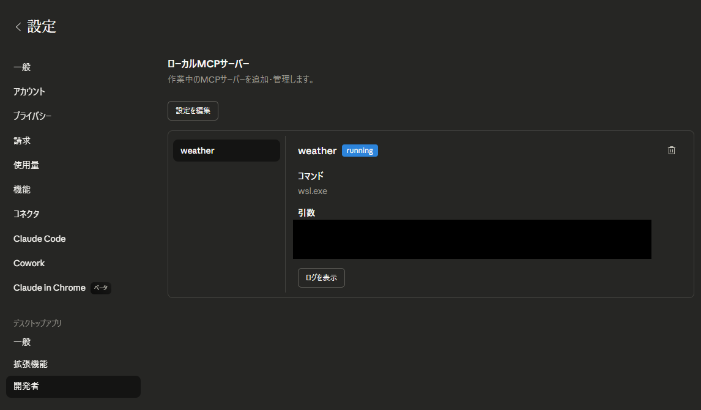The image size is (701, 410).
Task: Open Claude in Chrome settings
Action: pos(49,288)
